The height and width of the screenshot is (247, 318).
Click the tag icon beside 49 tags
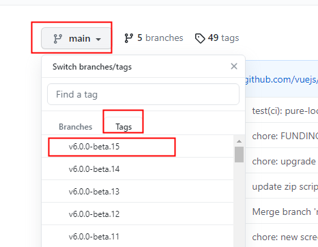pyautogui.click(x=200, y=38)
